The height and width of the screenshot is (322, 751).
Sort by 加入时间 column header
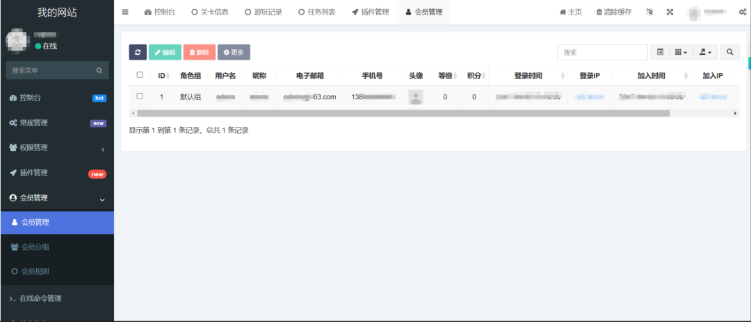(652, 76)
